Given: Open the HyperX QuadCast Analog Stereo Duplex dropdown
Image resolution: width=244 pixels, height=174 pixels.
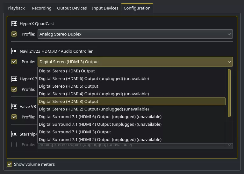Looking at the screenshot, I should (x=135, y=34).
